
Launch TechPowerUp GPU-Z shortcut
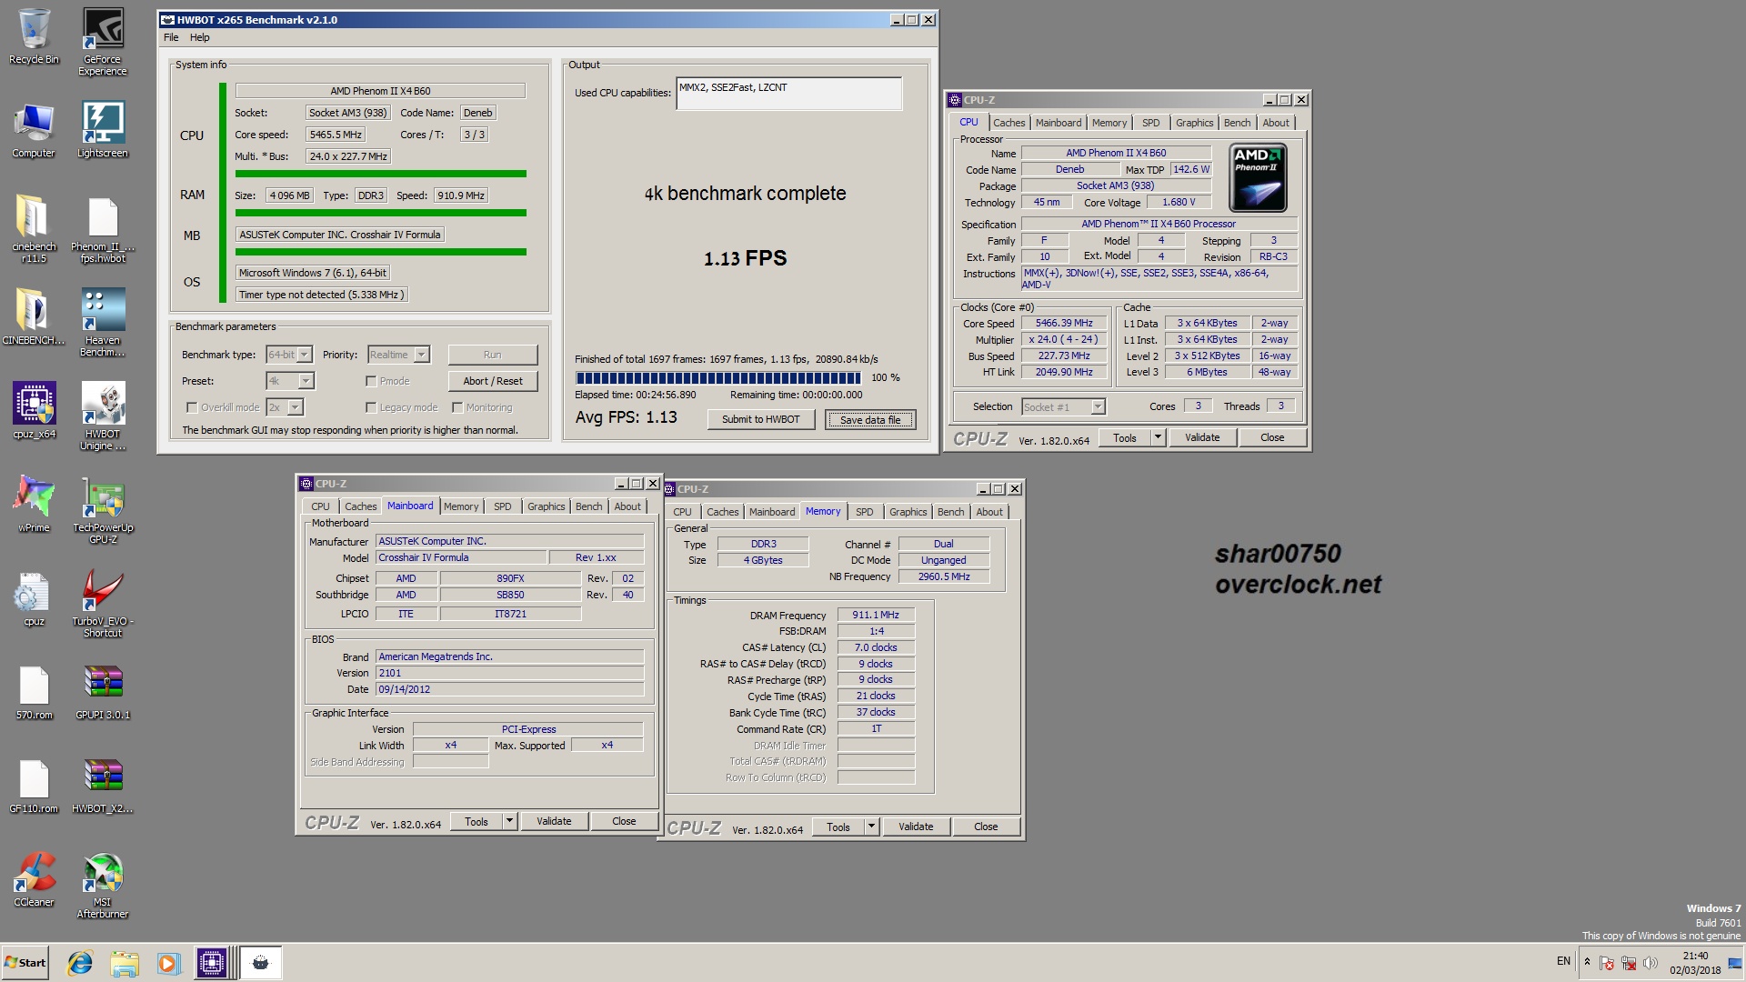tap(103, 510)
